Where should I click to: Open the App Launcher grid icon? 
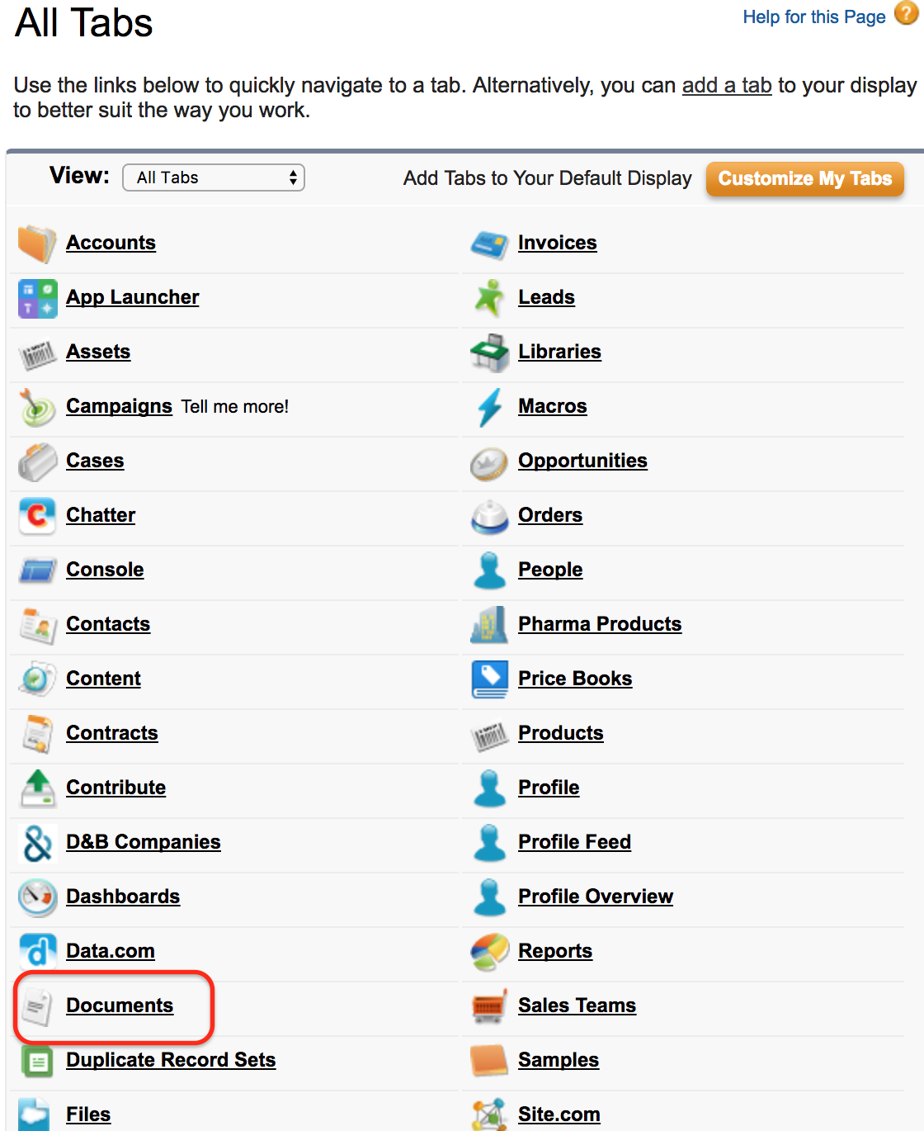(x=37, y=298)
